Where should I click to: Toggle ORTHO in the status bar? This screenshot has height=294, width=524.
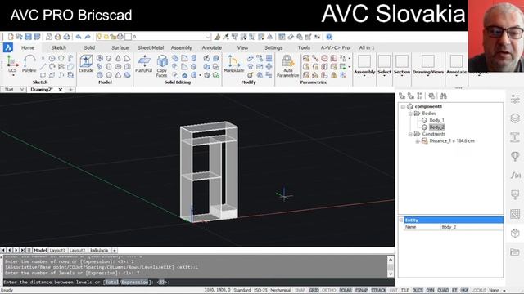328,291
